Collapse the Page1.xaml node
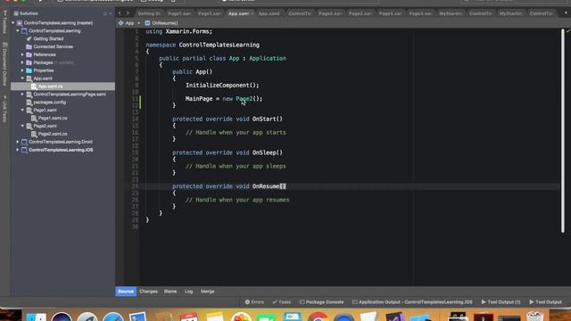Viewport: 571px width, 321px height. (x=22, y=110)
